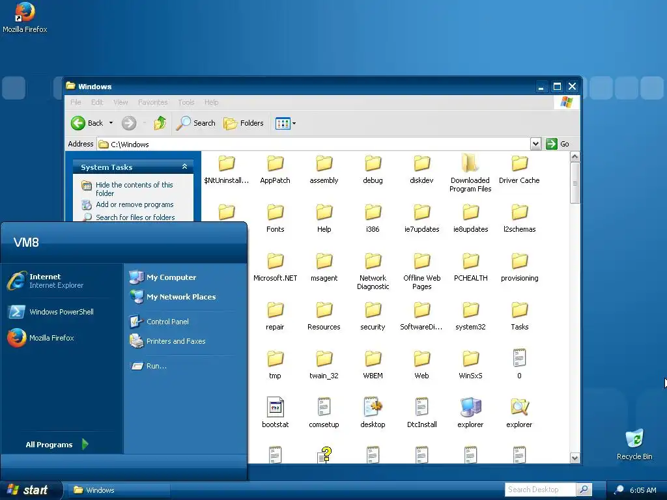Select the Microsoft.NET folder

(x=276, y=268)
